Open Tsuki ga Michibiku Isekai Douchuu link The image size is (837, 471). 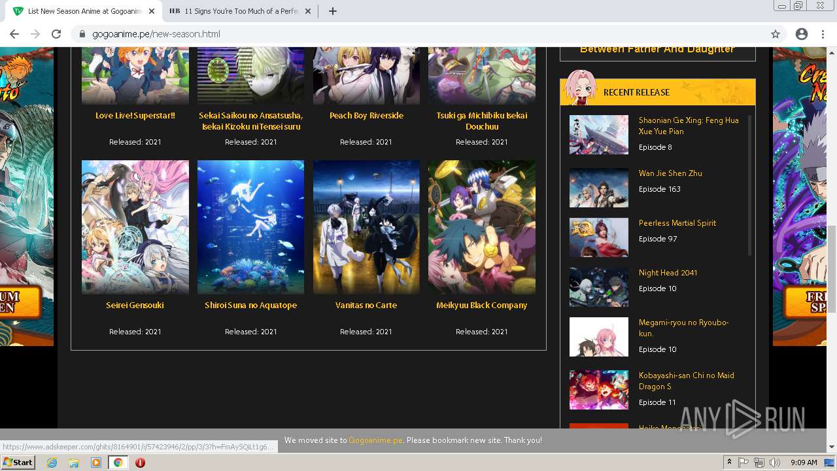pyautogui.click(x=482, y=121)
